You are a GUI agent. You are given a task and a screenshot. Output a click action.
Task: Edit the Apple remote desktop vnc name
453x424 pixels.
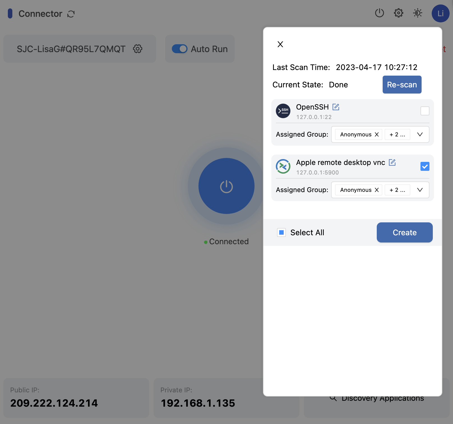pyautogui.click(x=392, y=162)
